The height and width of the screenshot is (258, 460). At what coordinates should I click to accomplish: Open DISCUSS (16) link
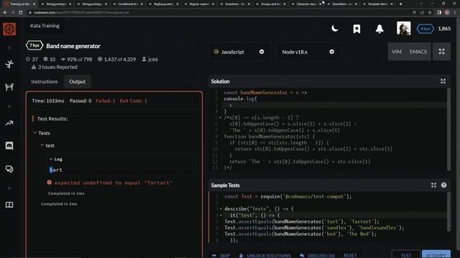pyautogui.click(x=318, y=255)
